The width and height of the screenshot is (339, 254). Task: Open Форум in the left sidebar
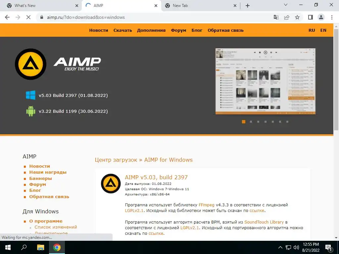(38, 184)
